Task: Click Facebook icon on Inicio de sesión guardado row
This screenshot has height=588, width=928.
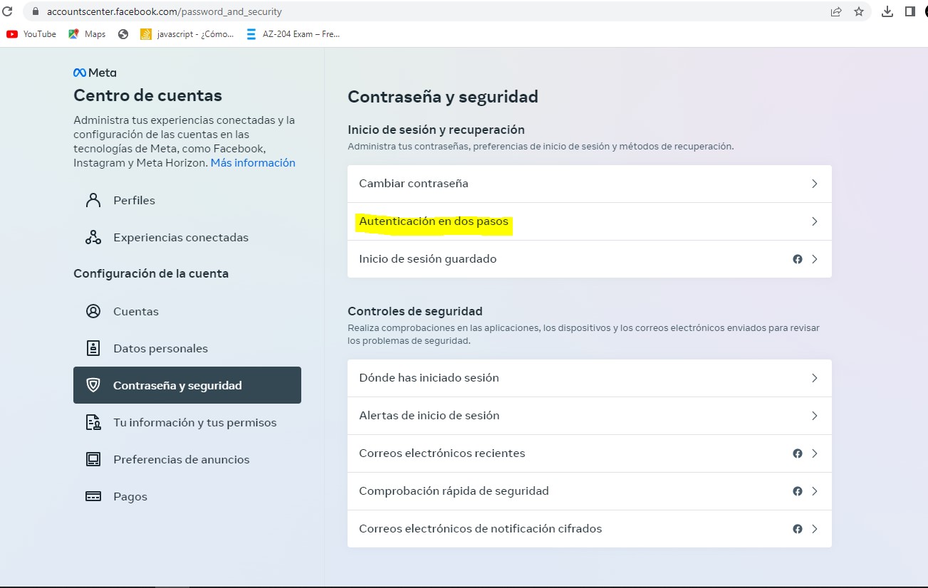Action: 798,259
